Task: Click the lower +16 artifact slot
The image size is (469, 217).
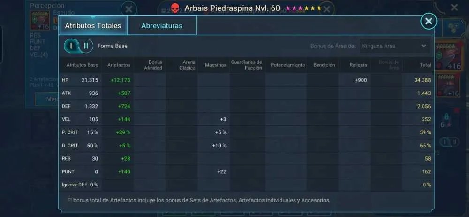Action: click(448, 86)
